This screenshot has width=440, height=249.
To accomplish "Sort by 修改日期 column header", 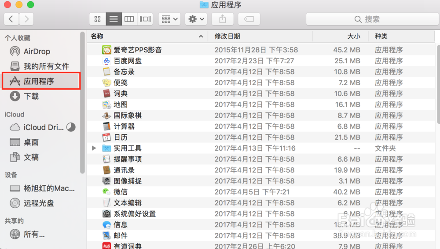I will pyautogui.click(x=227, y=36).
